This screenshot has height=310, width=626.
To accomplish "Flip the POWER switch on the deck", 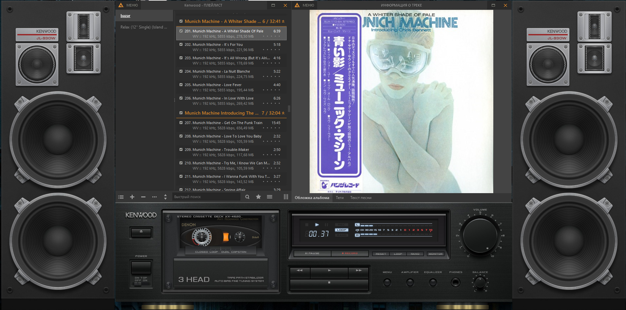I will [141, 268].
